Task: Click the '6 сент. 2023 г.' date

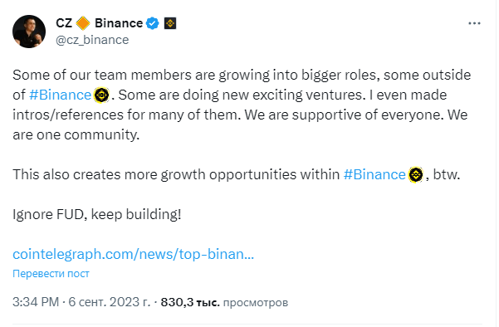Action: pos(109,302)
